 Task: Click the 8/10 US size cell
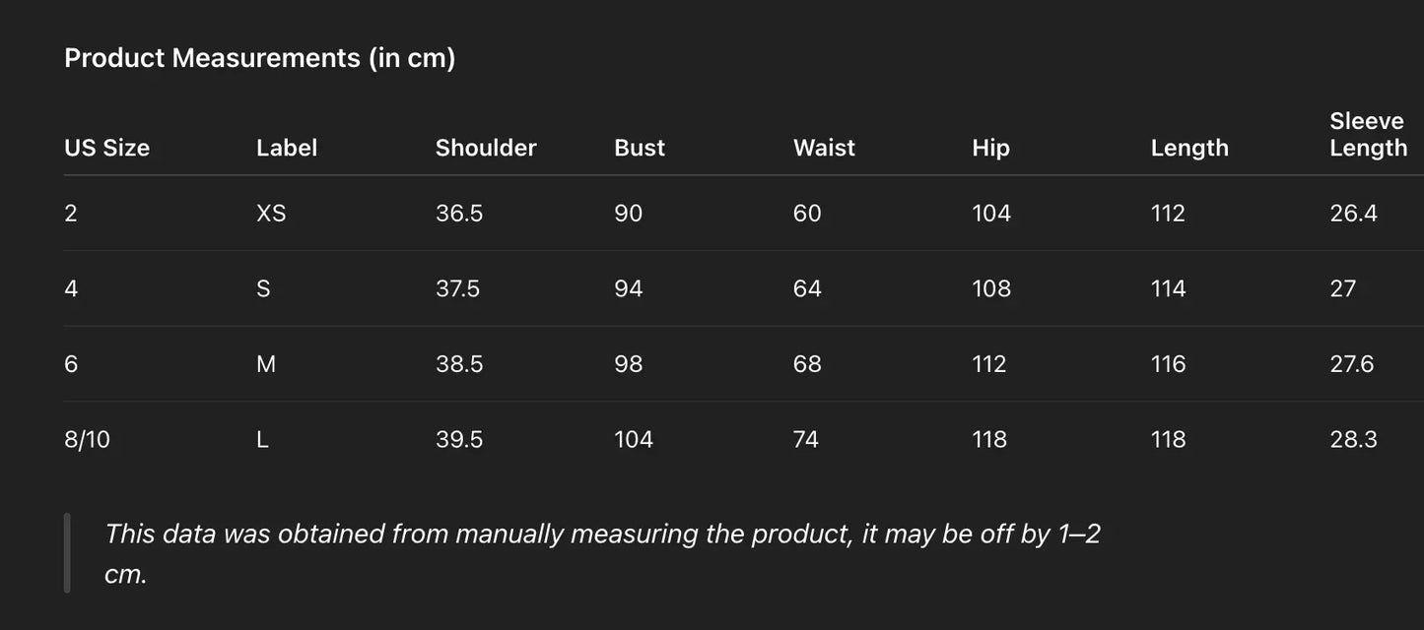pyautogui.click(x=87, y=439)
